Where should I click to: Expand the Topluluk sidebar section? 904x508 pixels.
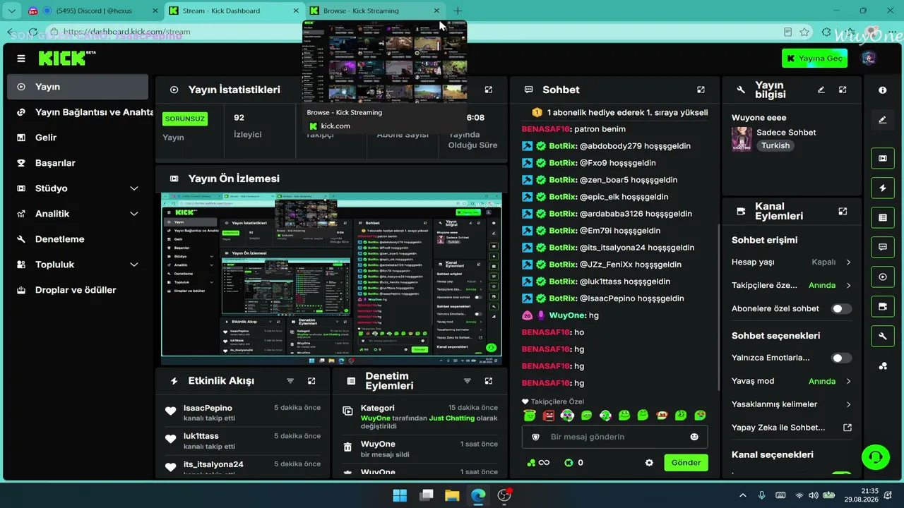pos(134,265)
